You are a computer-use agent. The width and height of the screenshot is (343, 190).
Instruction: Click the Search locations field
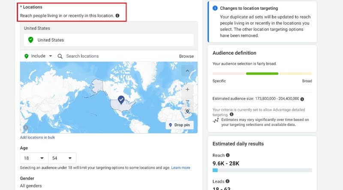[x=118, y=56]
